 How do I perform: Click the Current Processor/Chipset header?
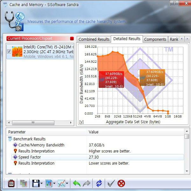tap(40, 39)
